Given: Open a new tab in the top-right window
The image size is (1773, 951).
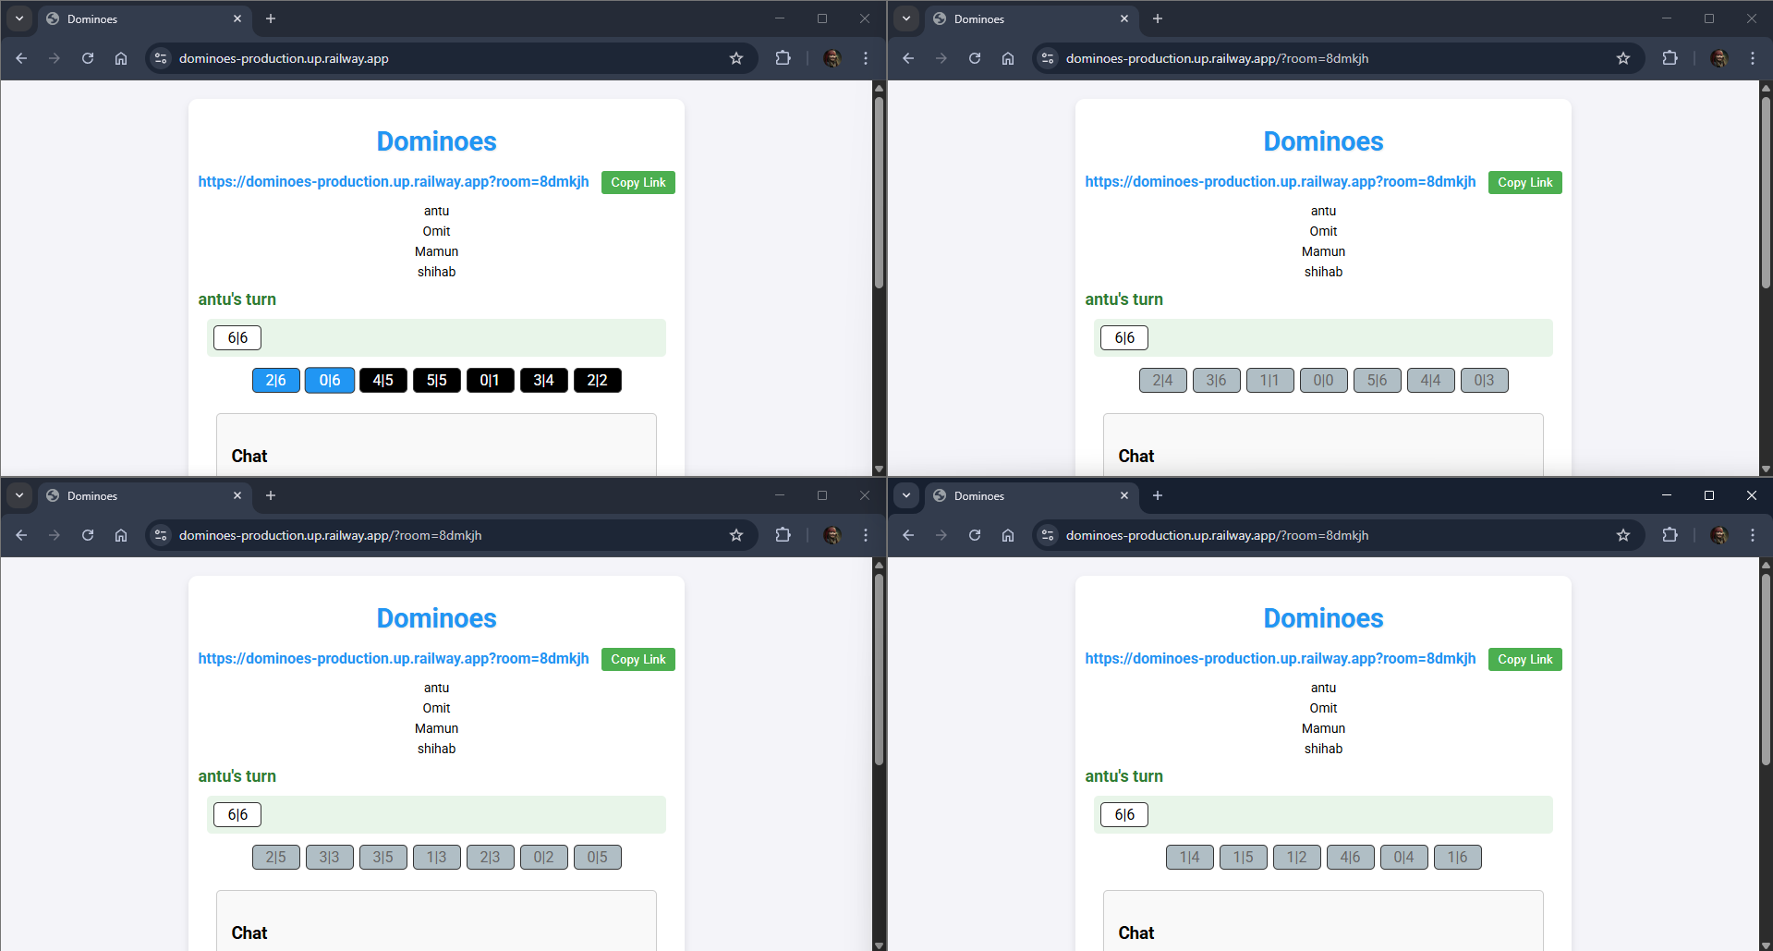Looking at the screenshot, I should pos(1158,18).
